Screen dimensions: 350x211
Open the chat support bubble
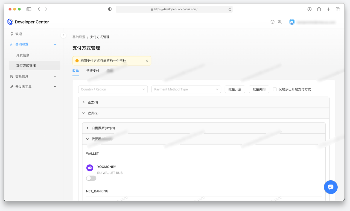tap(331, 187)
